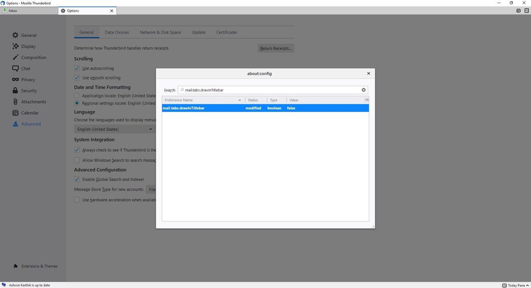The height and width of the screenshot is (288, 531).
Task: Click the 'up to date' status text
Action: tap(29, 285)
